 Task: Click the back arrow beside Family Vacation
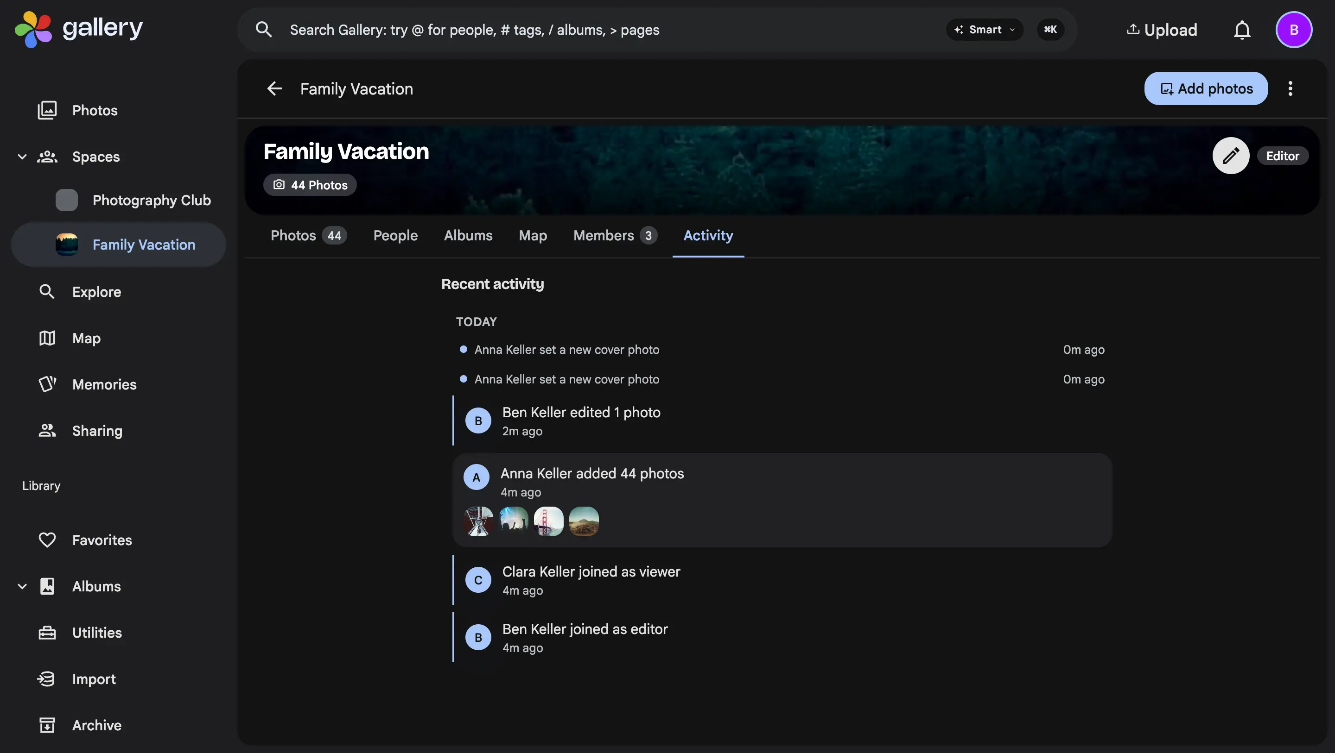(274, 88)
